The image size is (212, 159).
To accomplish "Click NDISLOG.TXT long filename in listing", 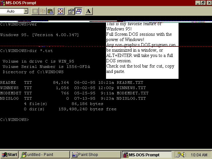I will [x=131, y=98].
